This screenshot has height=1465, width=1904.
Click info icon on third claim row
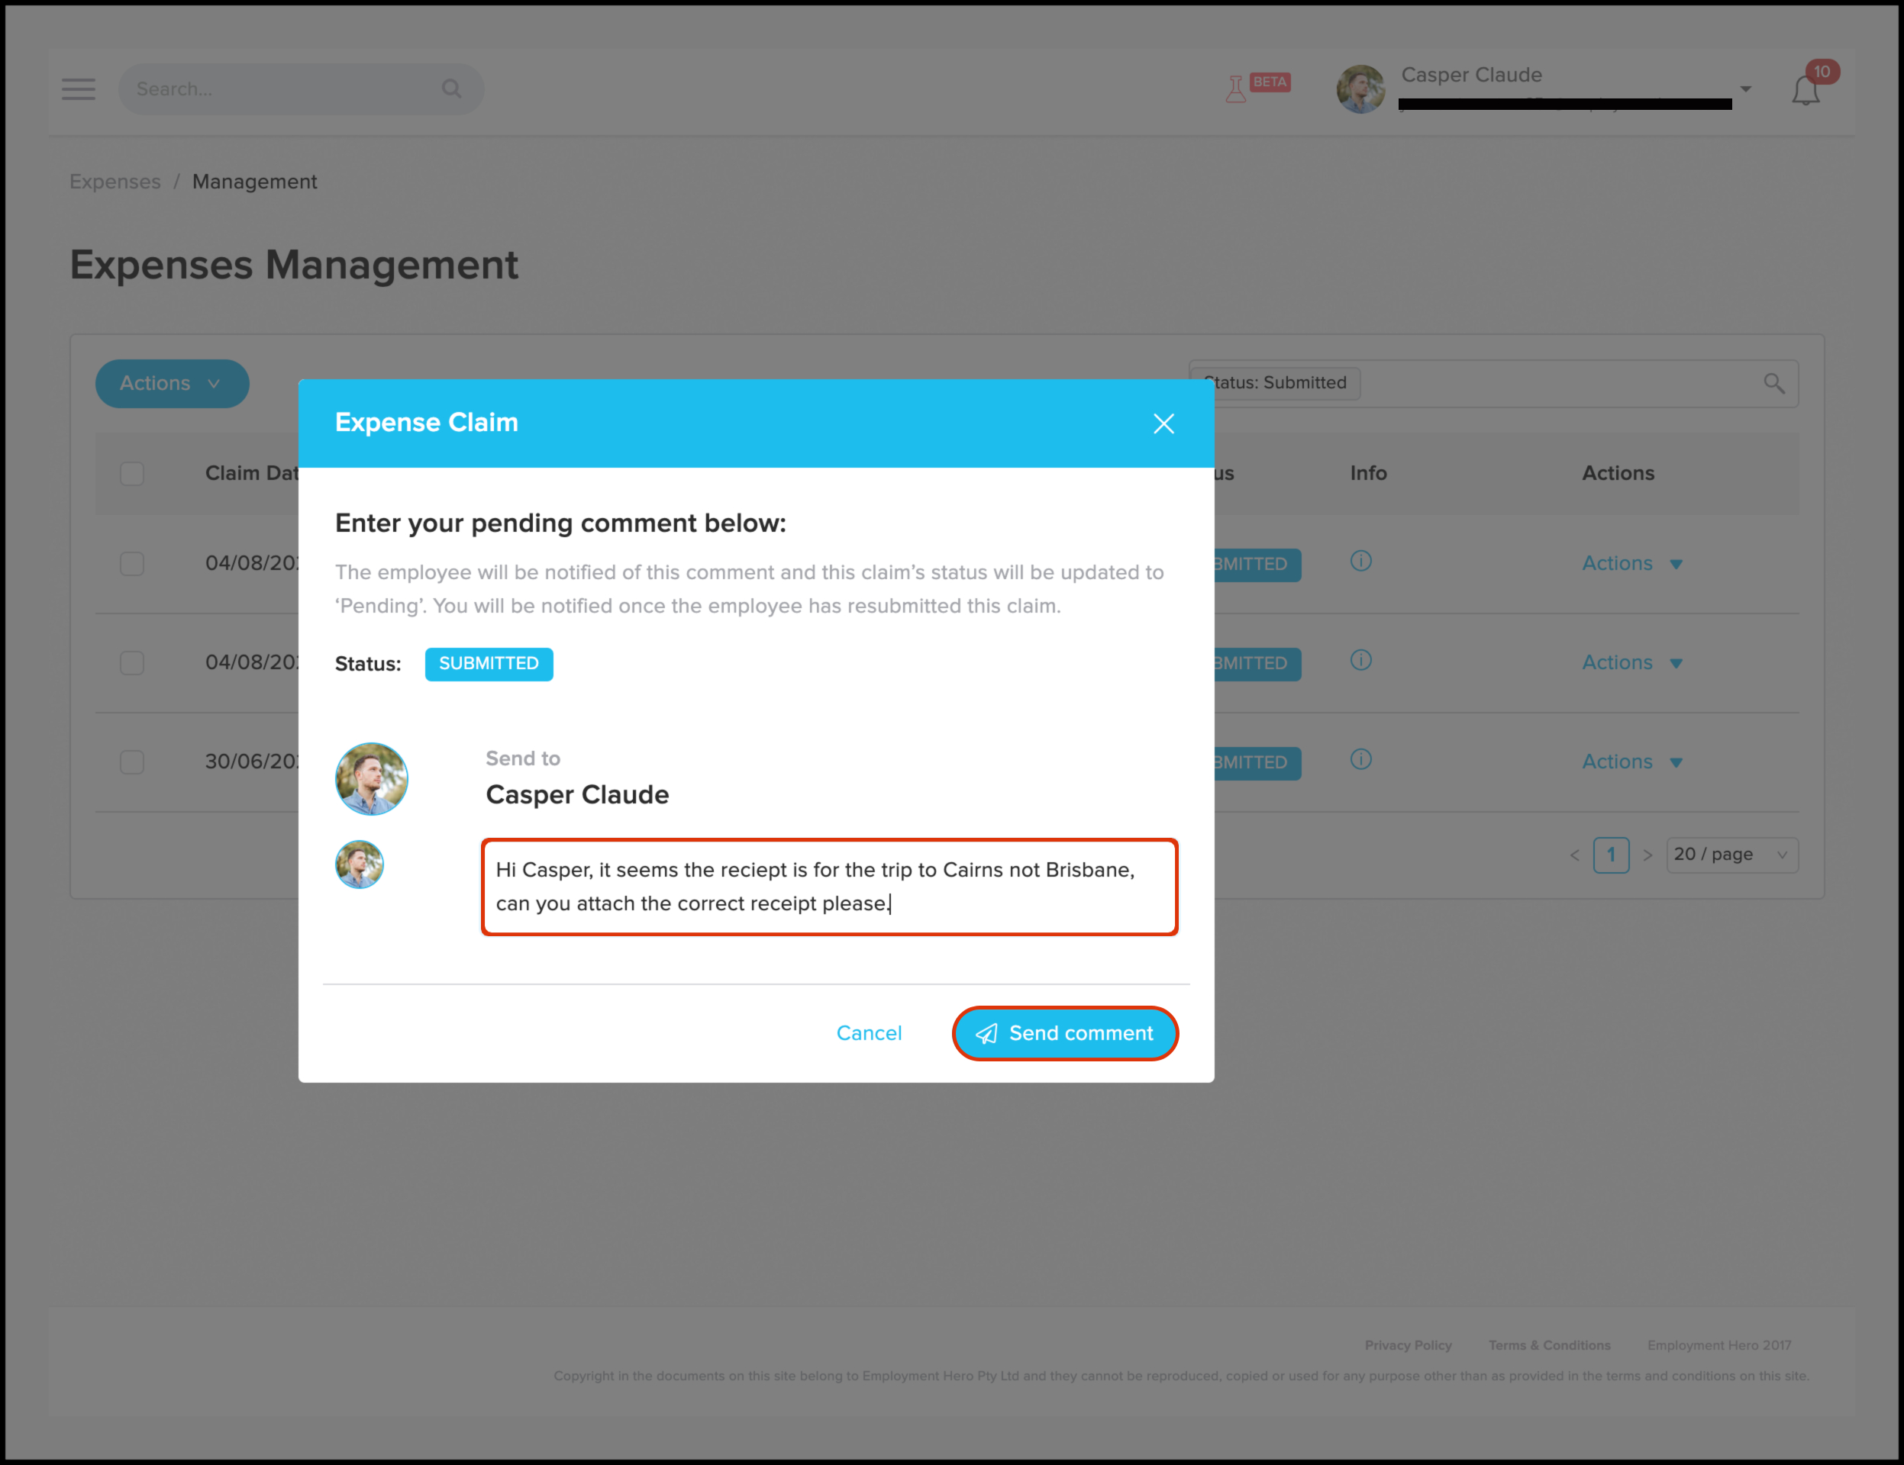[1360, 760]
